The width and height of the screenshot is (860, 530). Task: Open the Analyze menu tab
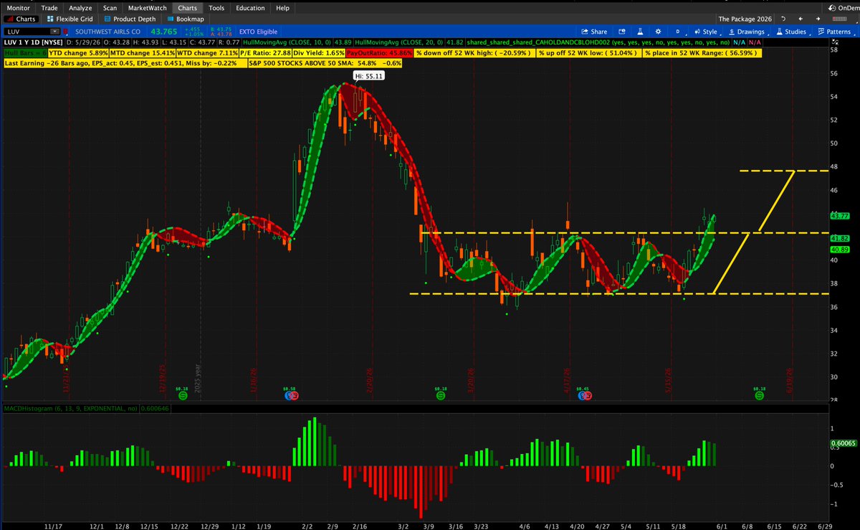tap(80, 7)
